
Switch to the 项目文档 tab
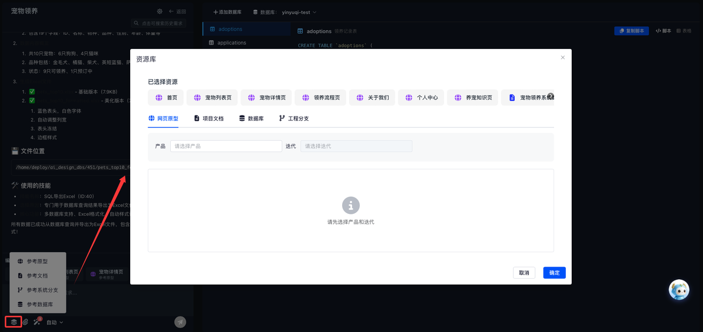[209, 118]
